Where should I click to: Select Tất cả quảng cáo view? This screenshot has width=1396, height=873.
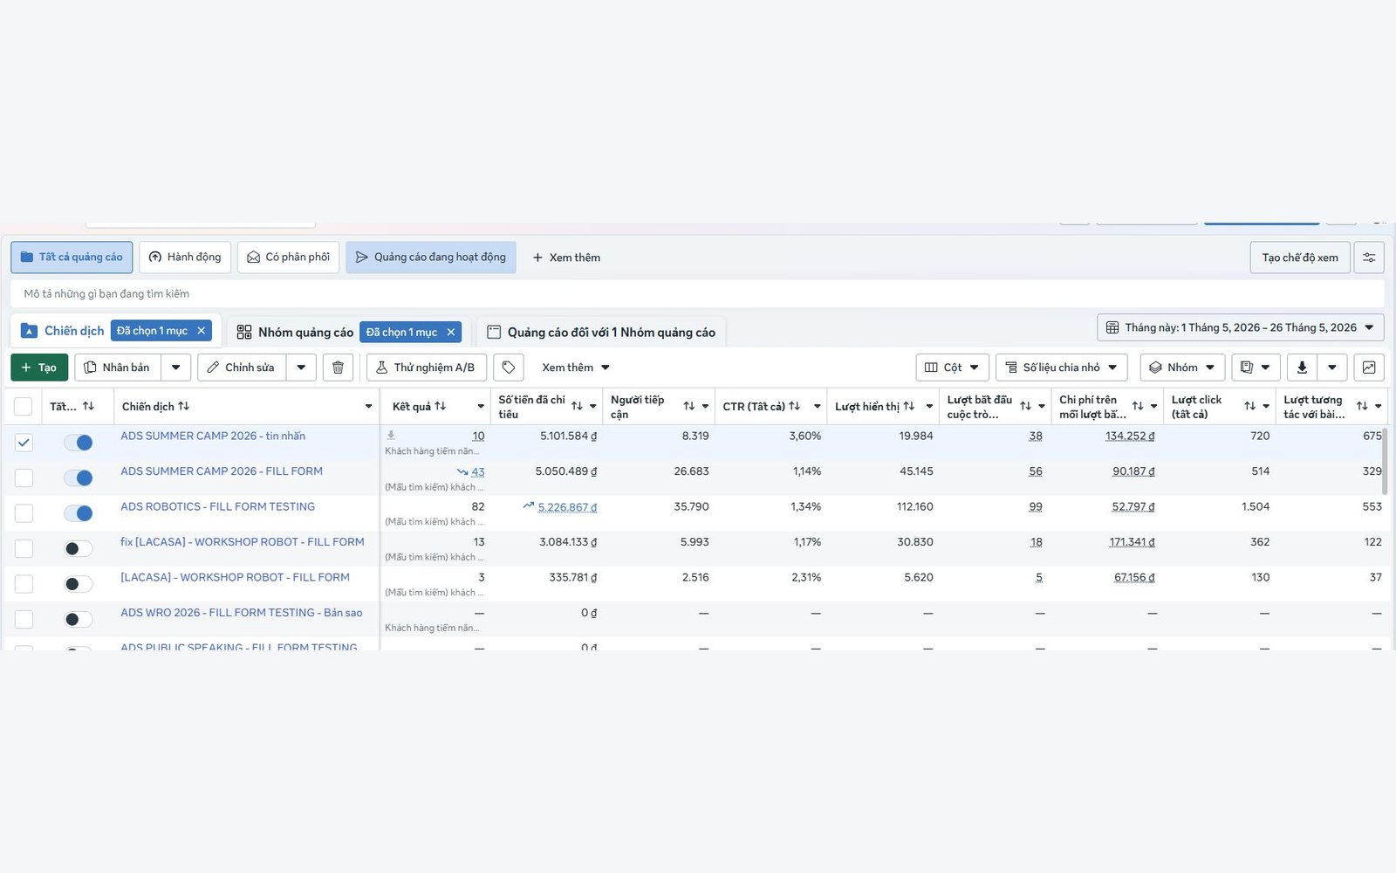pos(72,258)
